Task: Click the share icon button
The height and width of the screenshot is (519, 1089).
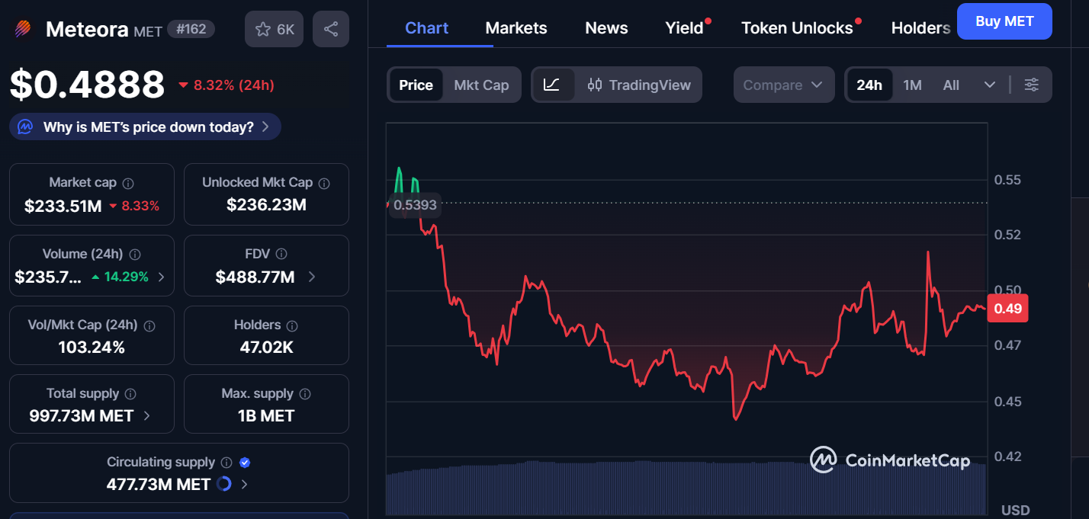Action: pyautogui.click(x=331, y=30)
